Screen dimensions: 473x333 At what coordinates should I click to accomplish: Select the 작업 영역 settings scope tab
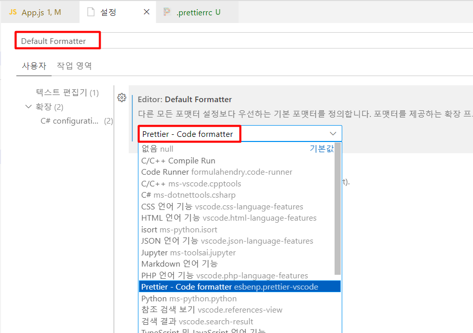(x=75, y=66)
